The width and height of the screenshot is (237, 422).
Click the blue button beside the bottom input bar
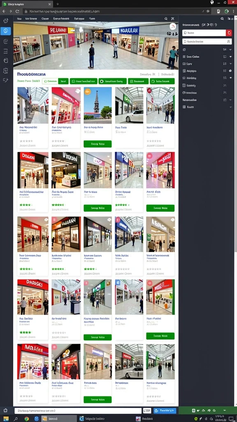click(x=165, y=411)
